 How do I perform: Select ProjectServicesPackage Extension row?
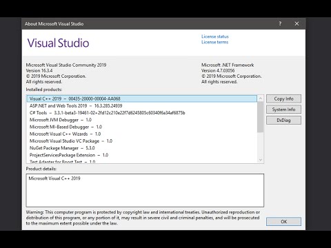point(142,155)
